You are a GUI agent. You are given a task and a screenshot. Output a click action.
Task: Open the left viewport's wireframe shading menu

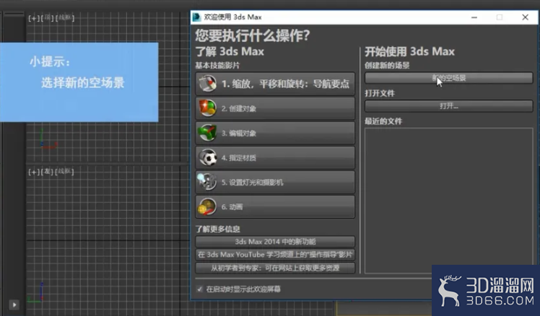(x=64, y=172)
